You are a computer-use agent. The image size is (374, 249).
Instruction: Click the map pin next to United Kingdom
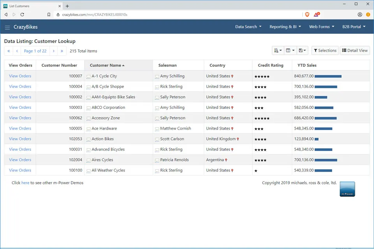238,139
